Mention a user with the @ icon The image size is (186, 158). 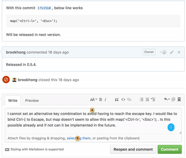click(x=173, y=99)
